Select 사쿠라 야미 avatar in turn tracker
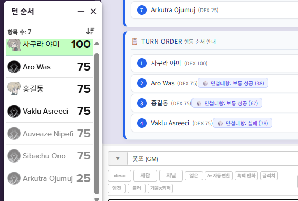Viewport: 298px width, 201px height. [x=14, y=45]
